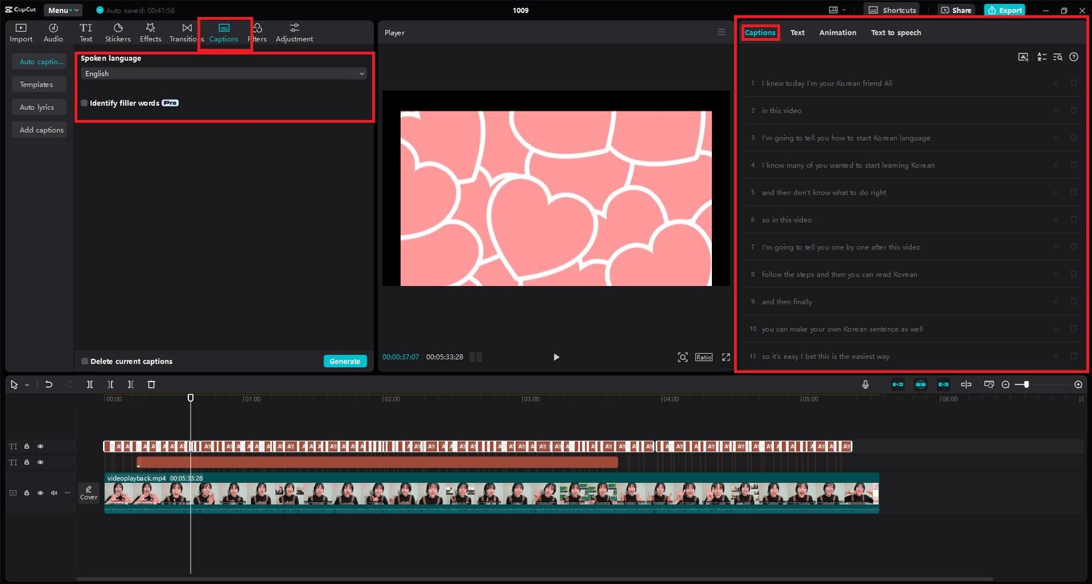Open the Effects panel
The image size is (1092, 584).
pyautogui.click(x=150, y=32)
